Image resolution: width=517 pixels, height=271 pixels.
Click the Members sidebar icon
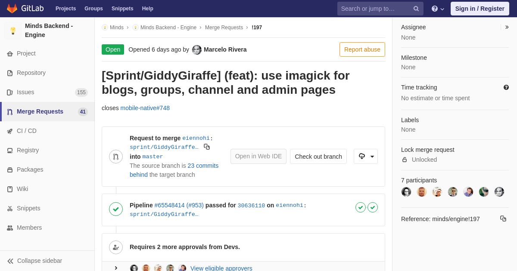pos(10,228)
